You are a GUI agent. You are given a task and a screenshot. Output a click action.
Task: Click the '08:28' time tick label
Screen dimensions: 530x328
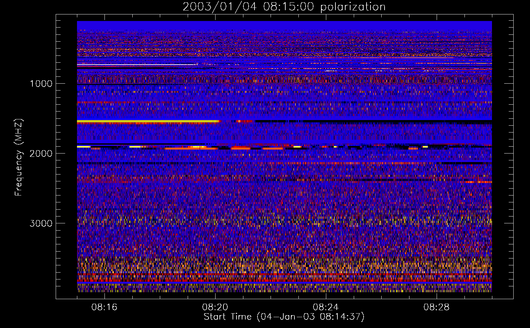(x=437, y=307)
